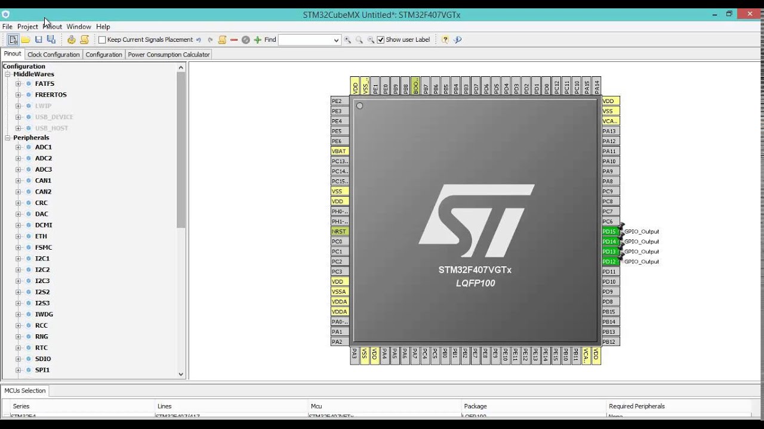The image size is (764, 429).
Task: Select the RTC tree item
Action: pos(41,348)
